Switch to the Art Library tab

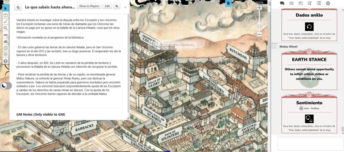pyautogui.click(x=292, y=3)
